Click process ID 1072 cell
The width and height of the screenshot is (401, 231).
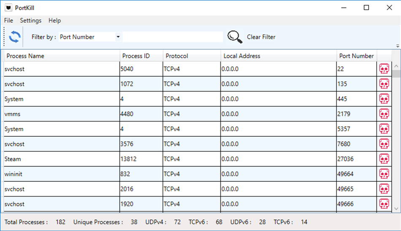[141, 84]
